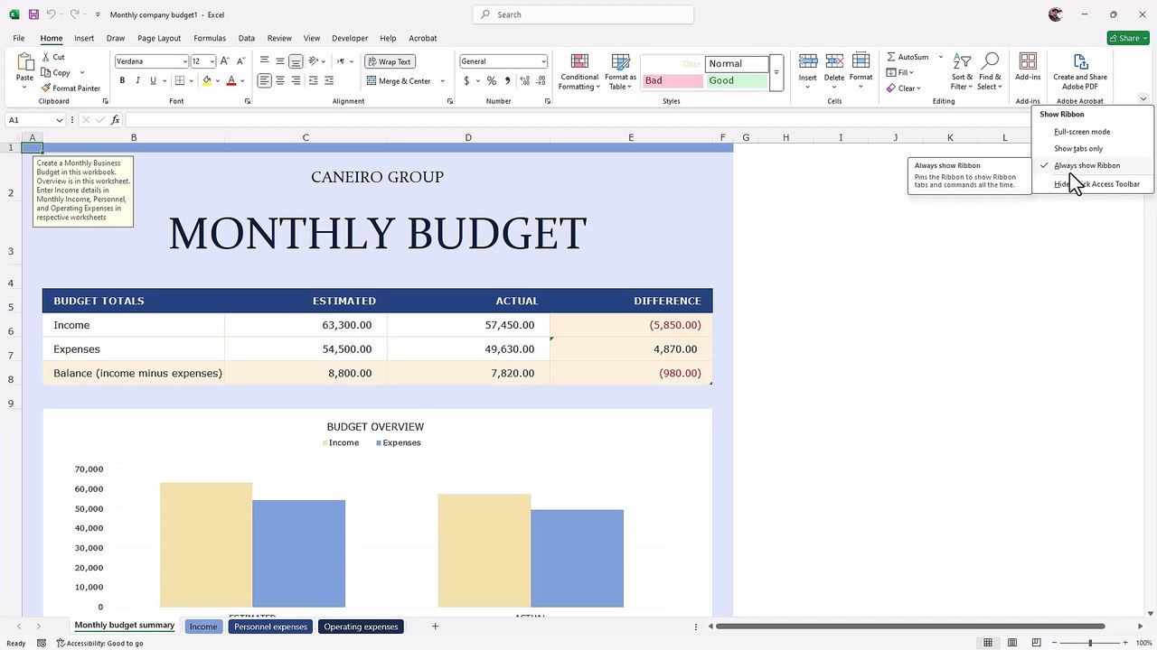Align text to the right
The width and height of the screenshot is (1157, 650).
click(296, 80)
